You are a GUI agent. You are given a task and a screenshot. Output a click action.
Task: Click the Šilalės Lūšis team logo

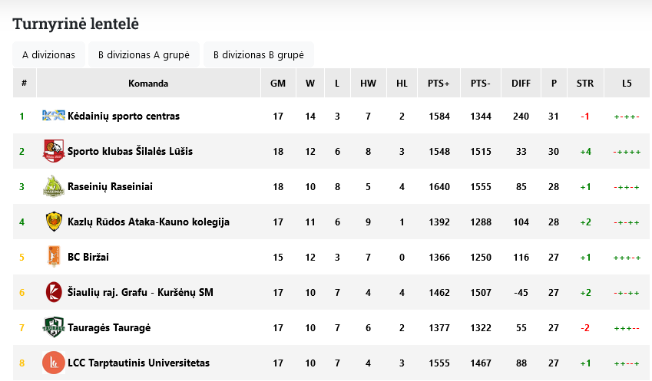(54, 151)
